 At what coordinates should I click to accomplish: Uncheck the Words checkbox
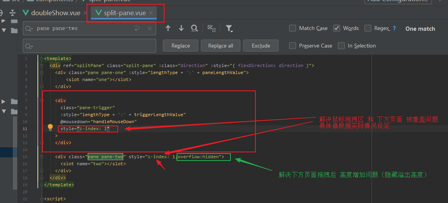(x=336, y=28)
